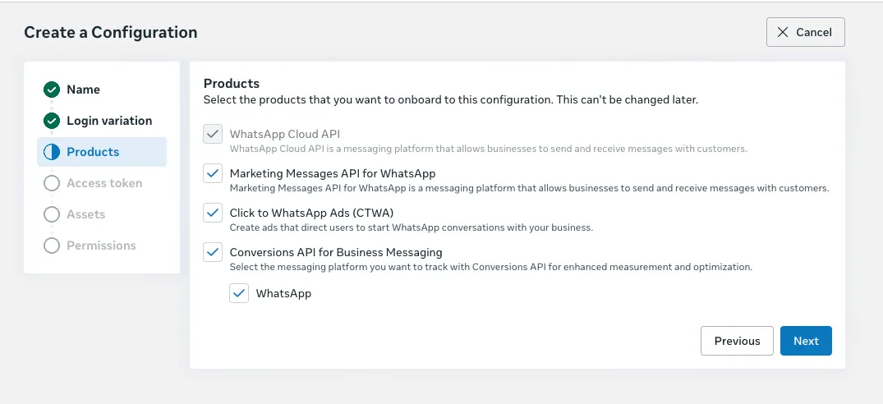Screen dimensions: 883x404
Task: Click the empty circle icon beside Permissions
Action: 52,246
